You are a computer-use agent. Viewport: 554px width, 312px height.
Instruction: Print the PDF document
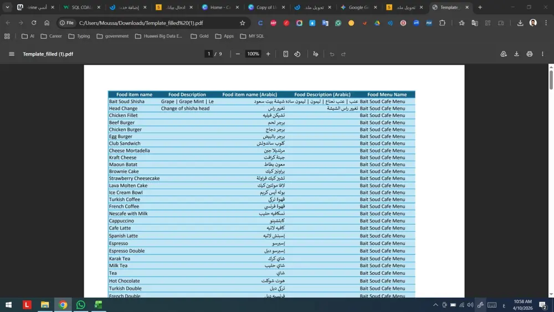click(529, 54)
